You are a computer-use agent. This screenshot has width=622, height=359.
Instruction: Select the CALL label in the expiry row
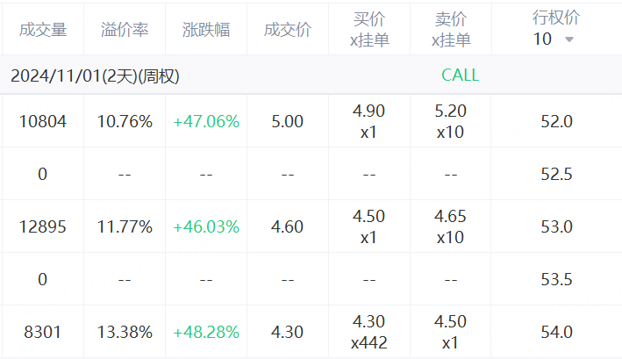tap(460, 75)
